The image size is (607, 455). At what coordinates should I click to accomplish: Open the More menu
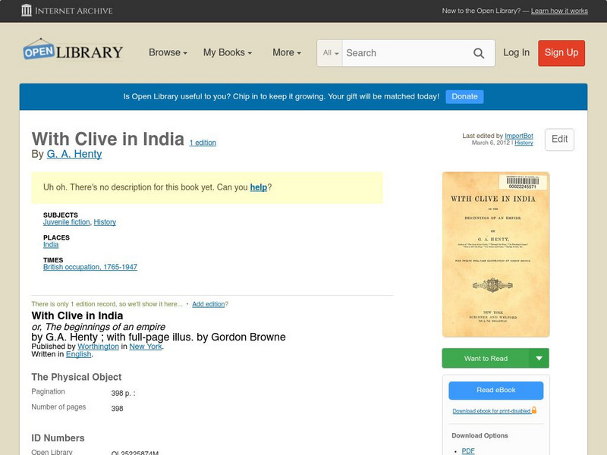pyautogui.click(x=287, y=52)
